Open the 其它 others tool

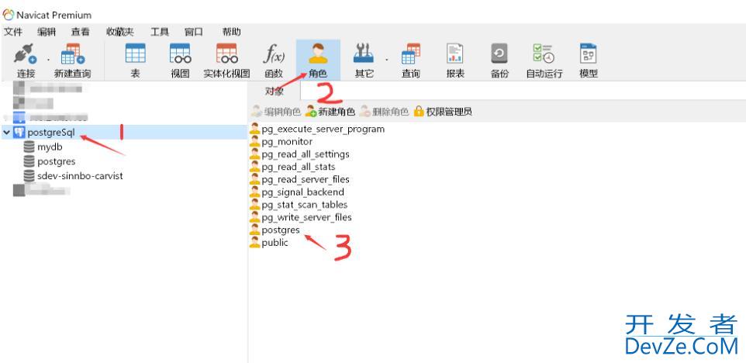pyautogui.click(x=364, y=60)
